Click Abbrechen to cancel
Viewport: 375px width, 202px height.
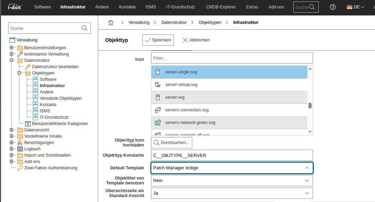tap(196, 40)
